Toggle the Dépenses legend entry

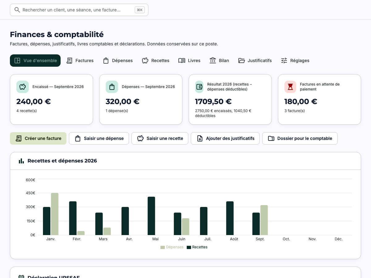pyautogui.click(x=172, y=247)
